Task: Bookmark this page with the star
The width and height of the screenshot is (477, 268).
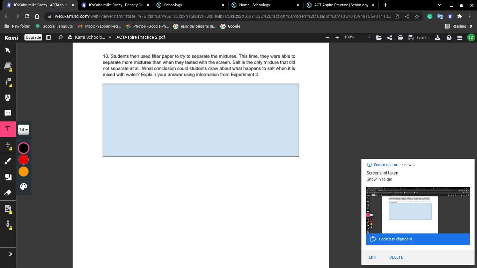Action: (x=417, y=16)
